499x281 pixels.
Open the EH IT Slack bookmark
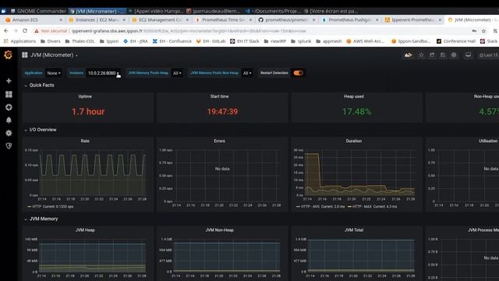pos(245,41)
